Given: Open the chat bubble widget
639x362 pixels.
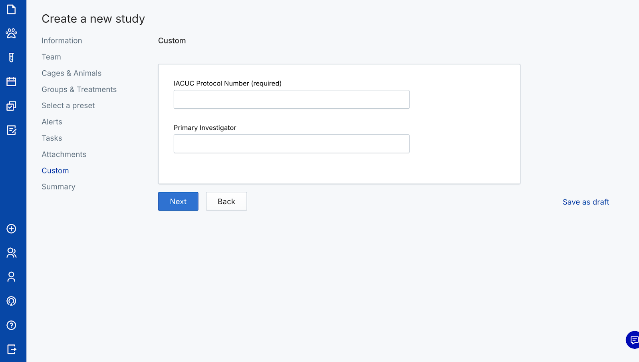Looking at the screenshot, I should tap(633, 340).
